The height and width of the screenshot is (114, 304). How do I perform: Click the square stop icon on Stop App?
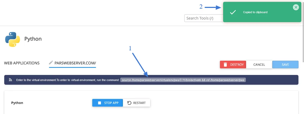pyautogui.click(x=99, y=103)
